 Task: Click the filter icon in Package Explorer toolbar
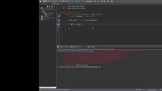tap(52, 6)
